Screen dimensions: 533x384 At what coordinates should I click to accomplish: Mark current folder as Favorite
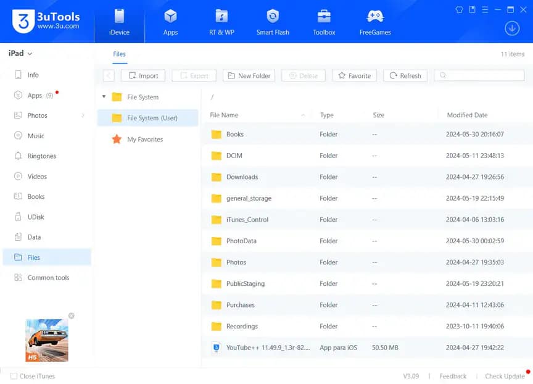click(354, 75)
